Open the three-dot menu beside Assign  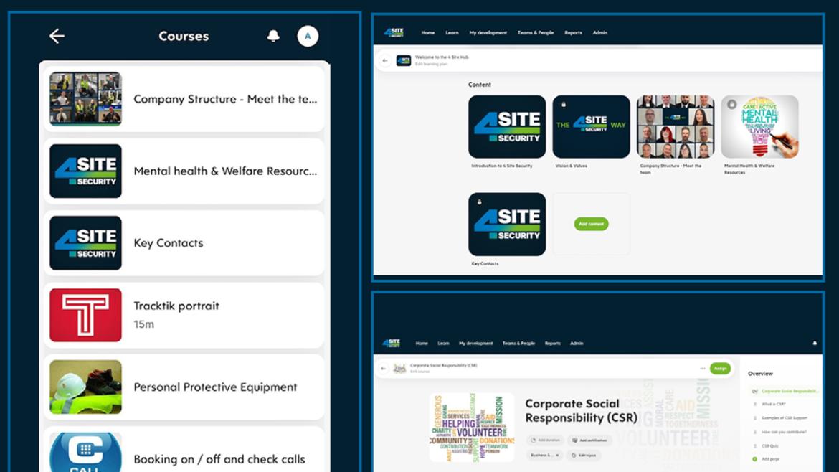tap(702, 369)
